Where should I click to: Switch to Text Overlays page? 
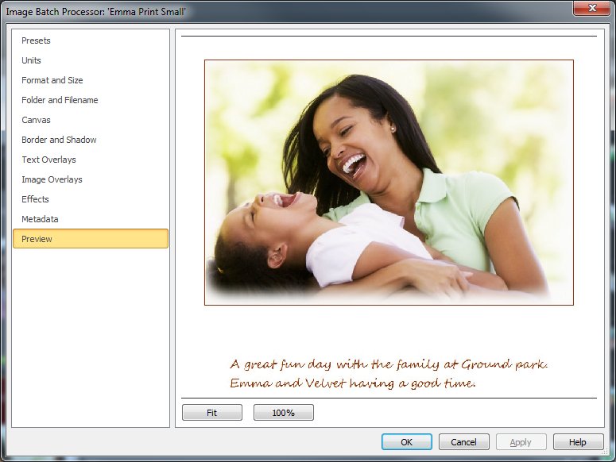tap(48, 160)
